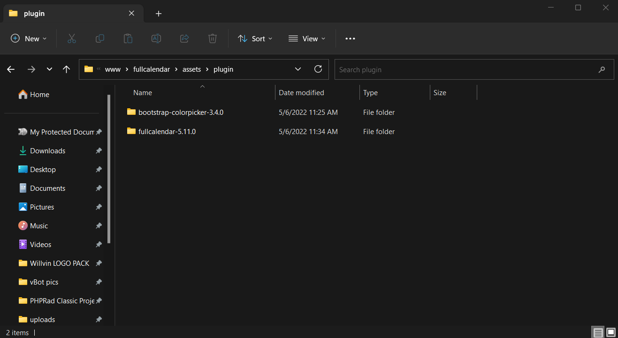This screenshot has height=338, width=618.
Task: Show hidden path segments double chevron
Action: click(99, 69)
